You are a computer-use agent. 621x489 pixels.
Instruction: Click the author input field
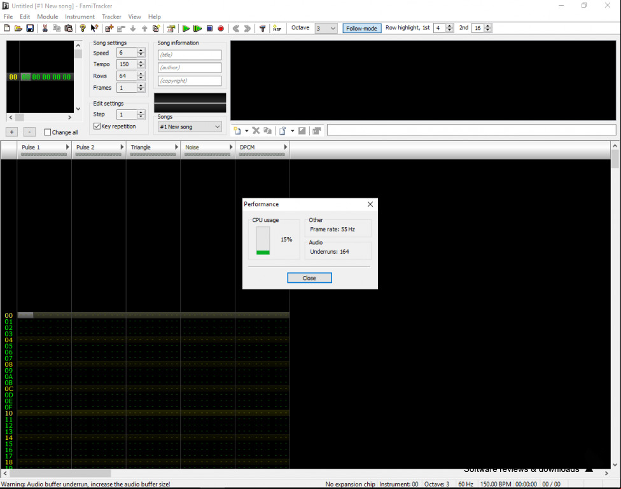pos(190,67)
